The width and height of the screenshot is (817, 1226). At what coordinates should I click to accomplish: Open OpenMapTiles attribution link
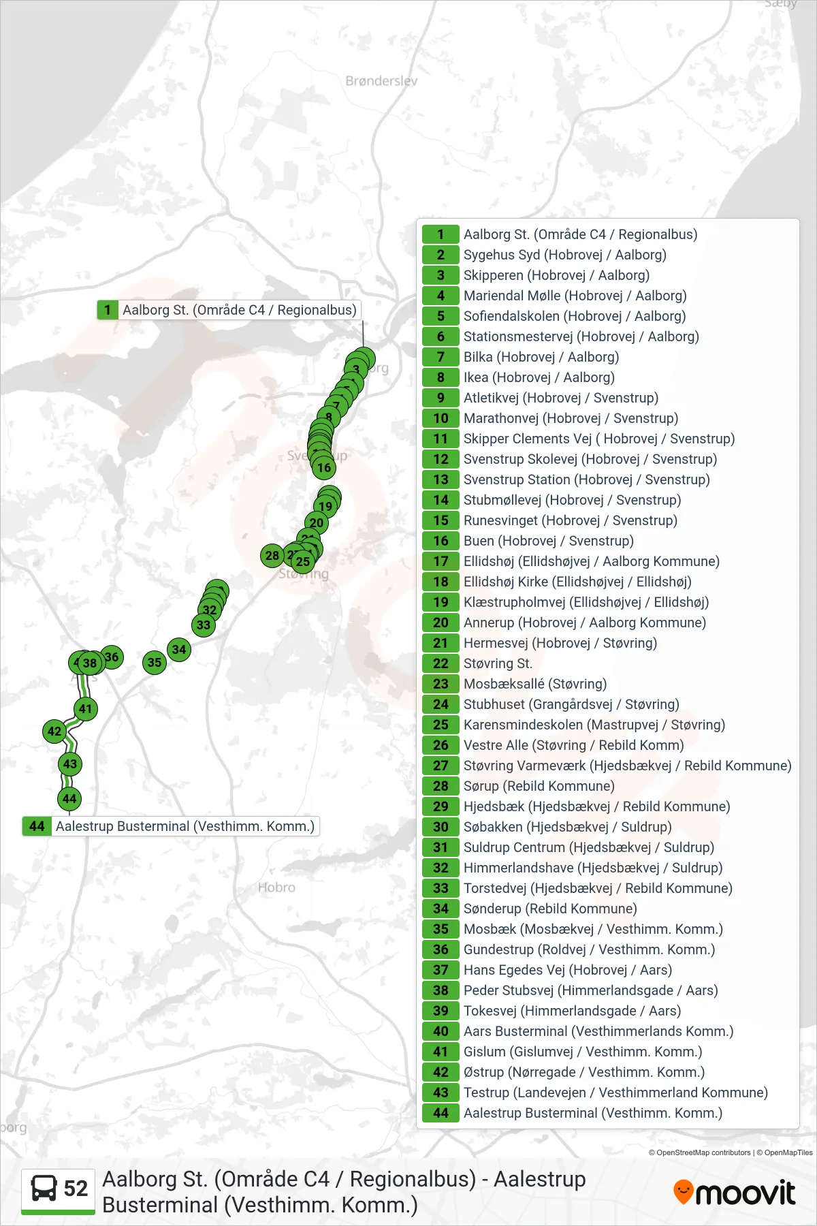pos(785,1152)
